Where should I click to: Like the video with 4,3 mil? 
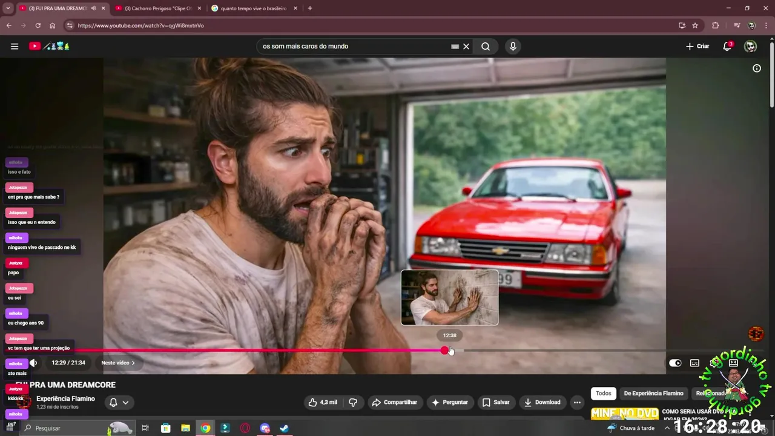click(323, 402)
